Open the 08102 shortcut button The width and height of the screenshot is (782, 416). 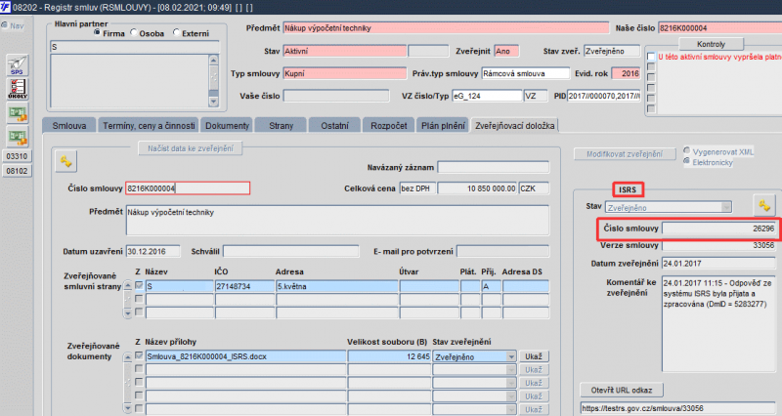pos(17,171)
